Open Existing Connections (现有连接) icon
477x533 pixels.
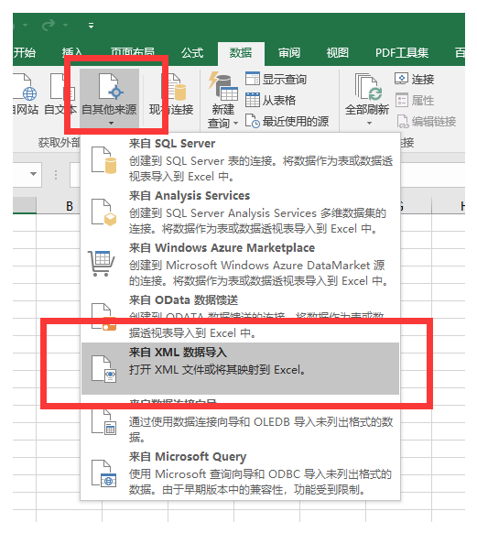point(174,87)
